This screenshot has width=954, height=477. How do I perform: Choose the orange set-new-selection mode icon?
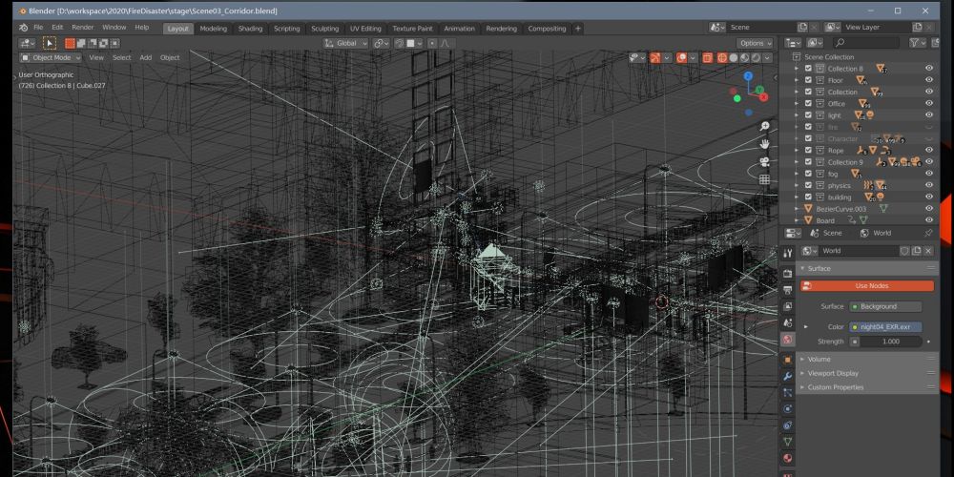pos(70,43)
